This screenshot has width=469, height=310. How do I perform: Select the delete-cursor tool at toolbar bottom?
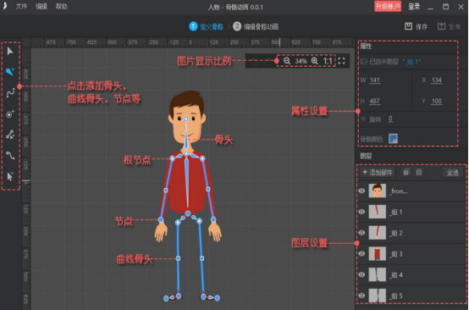(10, 176)
